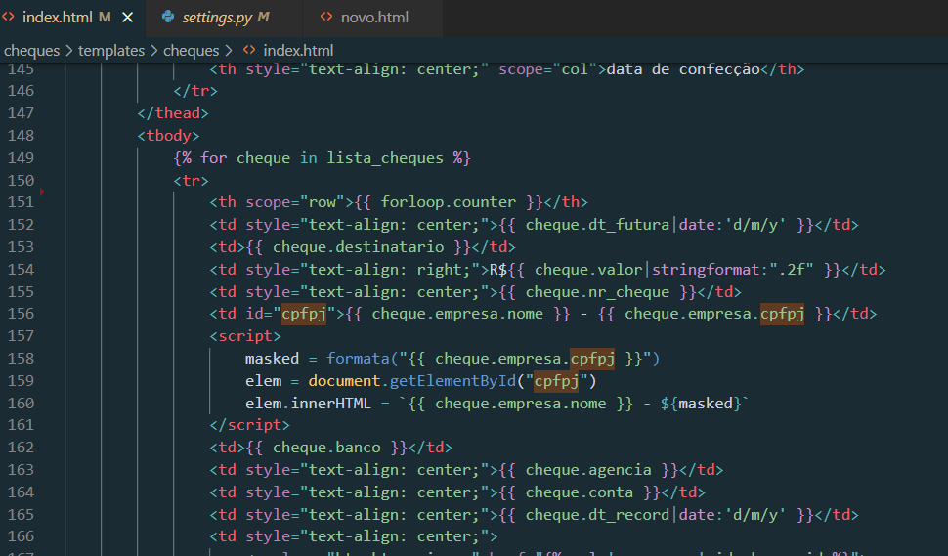
Task: Select 'index.html' breadcrumb segment
Action: pos(298,50)
